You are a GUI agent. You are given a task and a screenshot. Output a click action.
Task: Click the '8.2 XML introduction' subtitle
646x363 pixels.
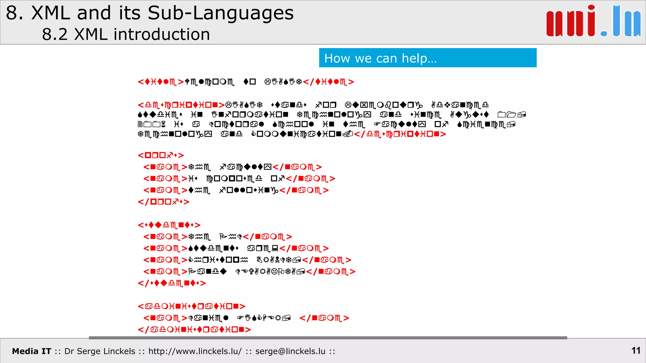(126, 34)
